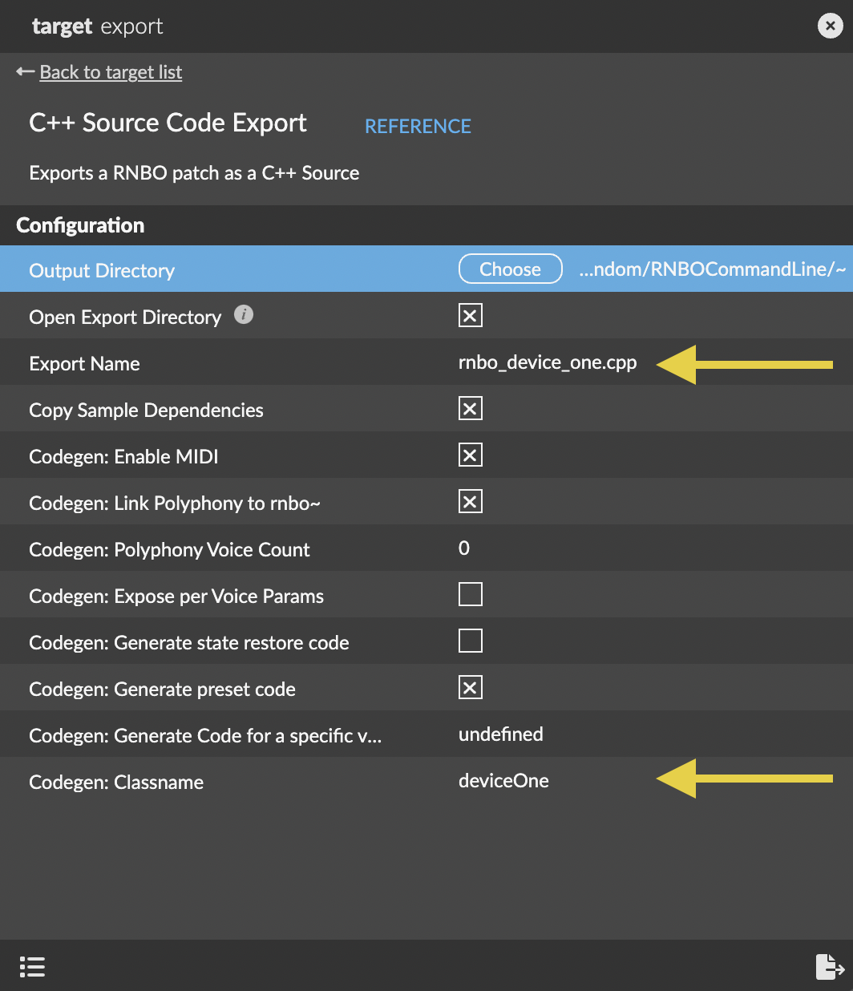Click the RNBOCommandLine output directory path
853x991 pixels.
coord(712,269)
